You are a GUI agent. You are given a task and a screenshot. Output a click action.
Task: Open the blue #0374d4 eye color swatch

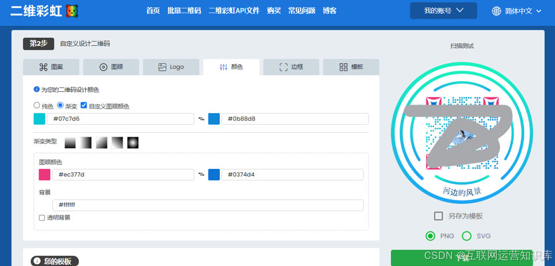pos(214,175)
